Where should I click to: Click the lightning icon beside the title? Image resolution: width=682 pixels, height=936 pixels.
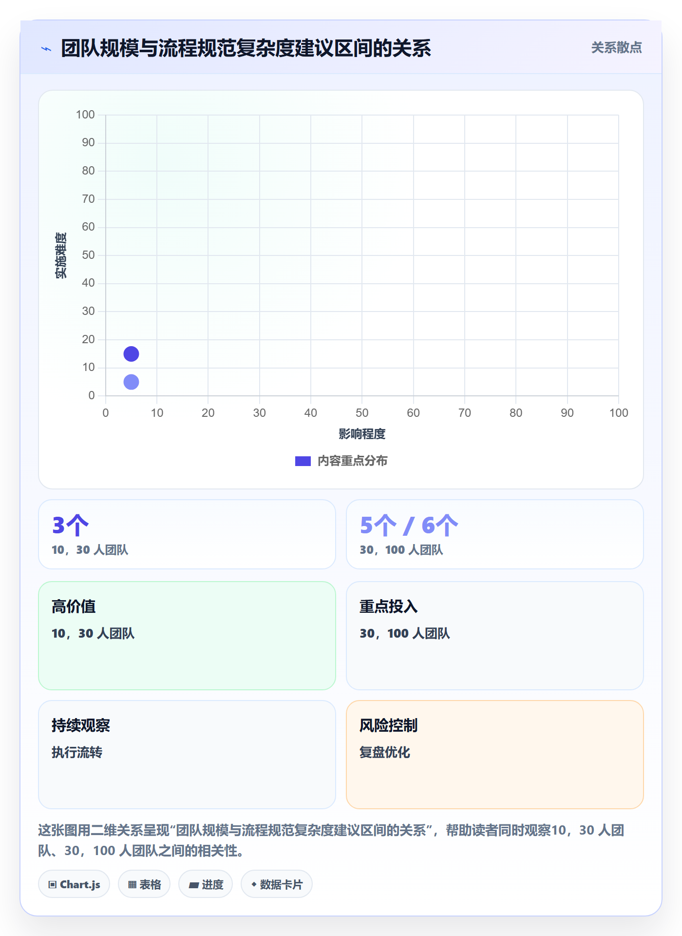pos(46,49)
